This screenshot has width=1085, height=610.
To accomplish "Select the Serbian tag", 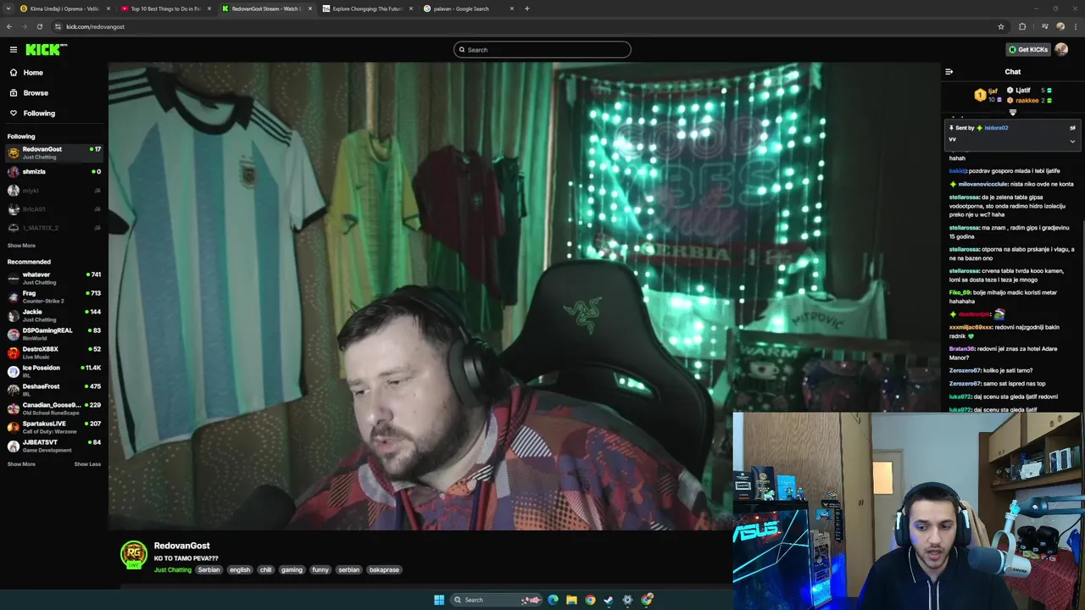I will [x=209, y=570].
